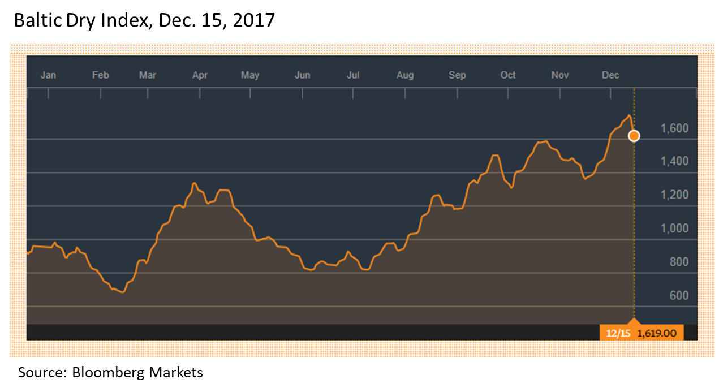Click the orange data point marker circle
This screenshot has height=392, width=719.
tap(634, 136)
